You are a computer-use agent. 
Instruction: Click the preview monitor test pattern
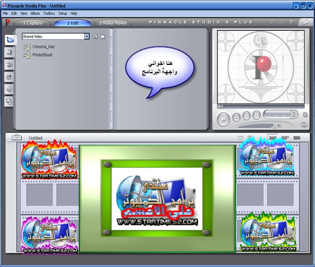tap(261, 67)
